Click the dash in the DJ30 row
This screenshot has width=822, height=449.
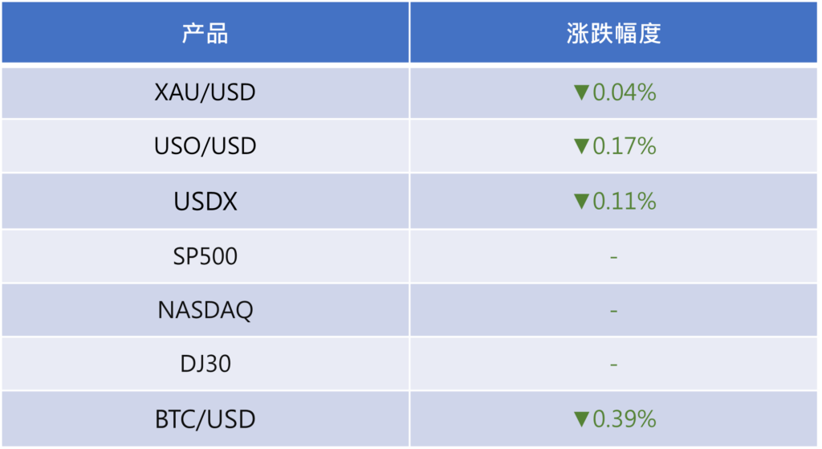pos(613,365)
